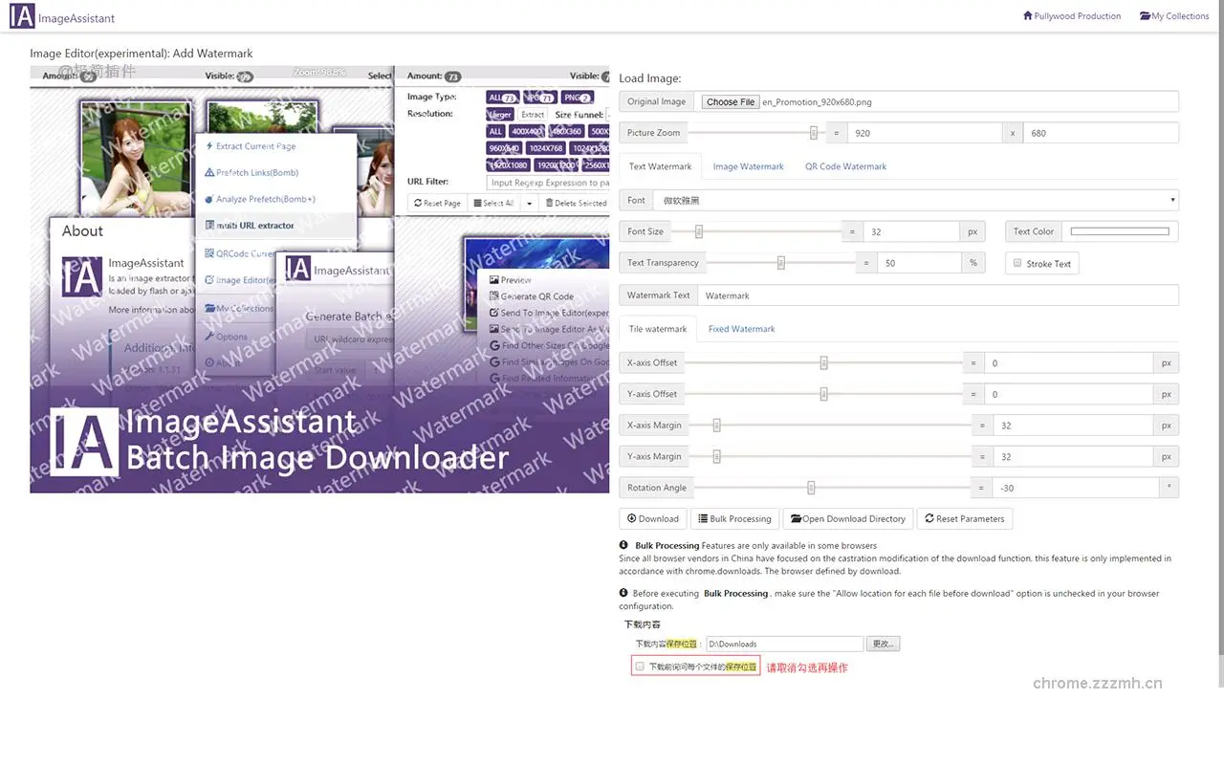1224x765 pixels.
Task: Click the Open Download Directory button
Action: (847, 518)
